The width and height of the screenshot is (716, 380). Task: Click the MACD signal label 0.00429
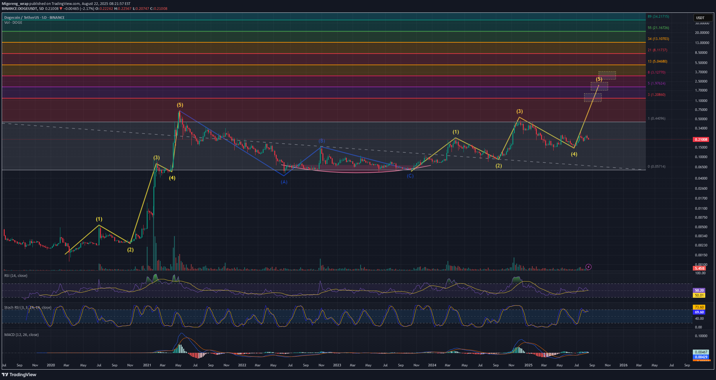[x=701, y=357]
